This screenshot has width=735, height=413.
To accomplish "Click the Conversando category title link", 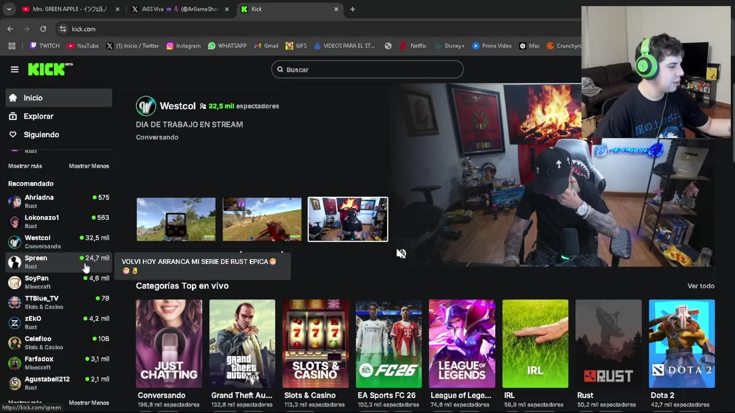I will [x=161, y=395].
